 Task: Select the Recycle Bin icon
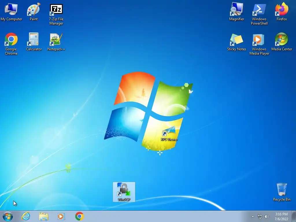point(282,192)
